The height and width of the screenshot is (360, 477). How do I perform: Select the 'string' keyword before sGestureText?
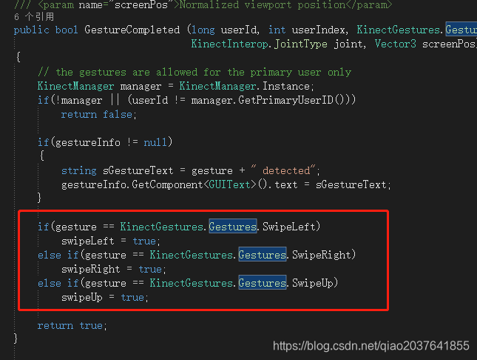click(x=79, y=170)
